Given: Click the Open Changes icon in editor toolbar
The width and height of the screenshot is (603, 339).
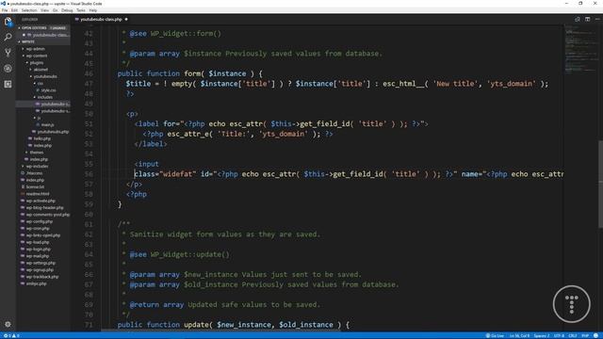Looking at the screenshot, I should pyautogui.click(x=578, y=19).
